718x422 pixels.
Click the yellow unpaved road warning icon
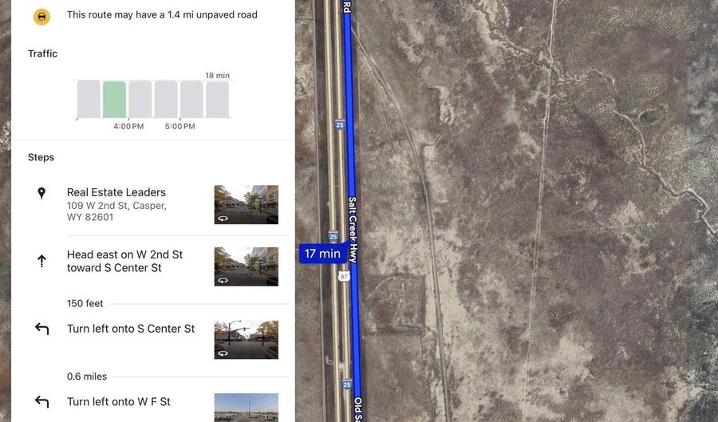click(41, 17)
